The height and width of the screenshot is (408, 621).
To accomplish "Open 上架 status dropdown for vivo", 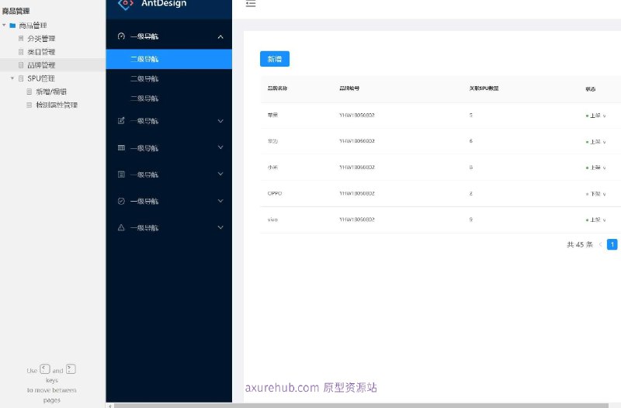I will pos(595,220).
